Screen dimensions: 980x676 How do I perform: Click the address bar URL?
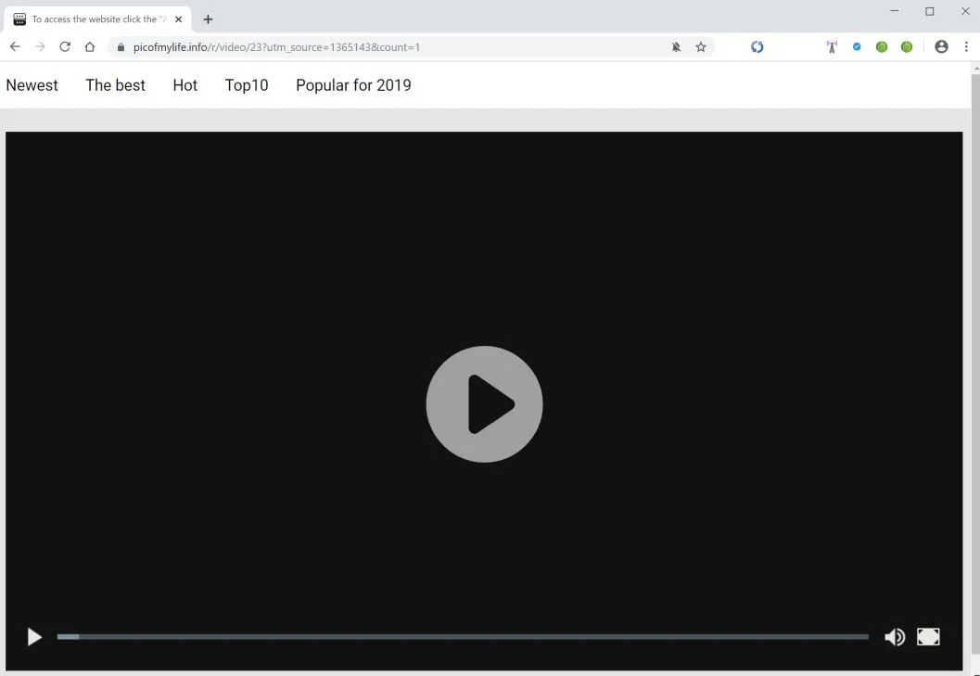[x=276, y=47]
